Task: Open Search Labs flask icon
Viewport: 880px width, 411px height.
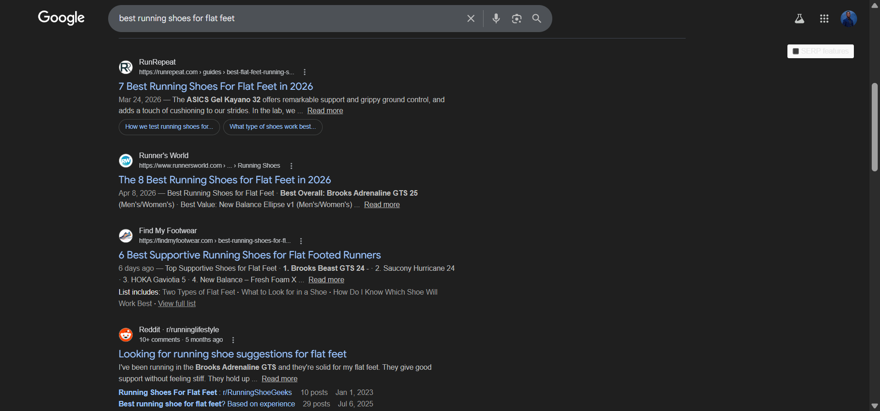Action: pos(799,18)
